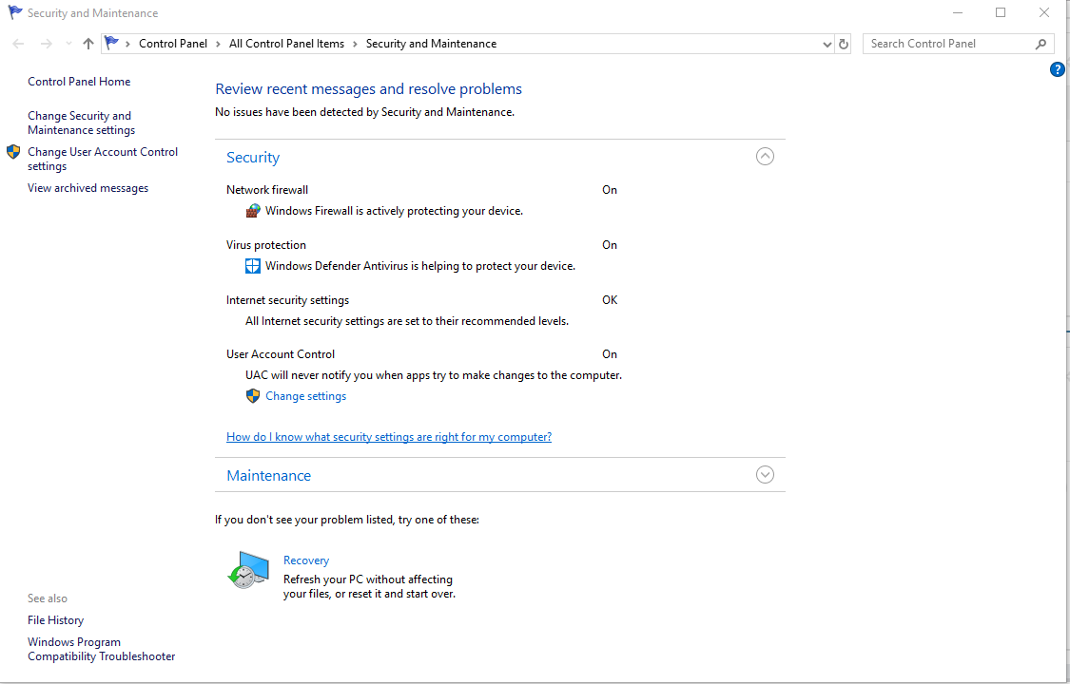This screenshot has height=684, width=1070.
Task: Expand address bar history dropdown
Action: click(827, 44)
